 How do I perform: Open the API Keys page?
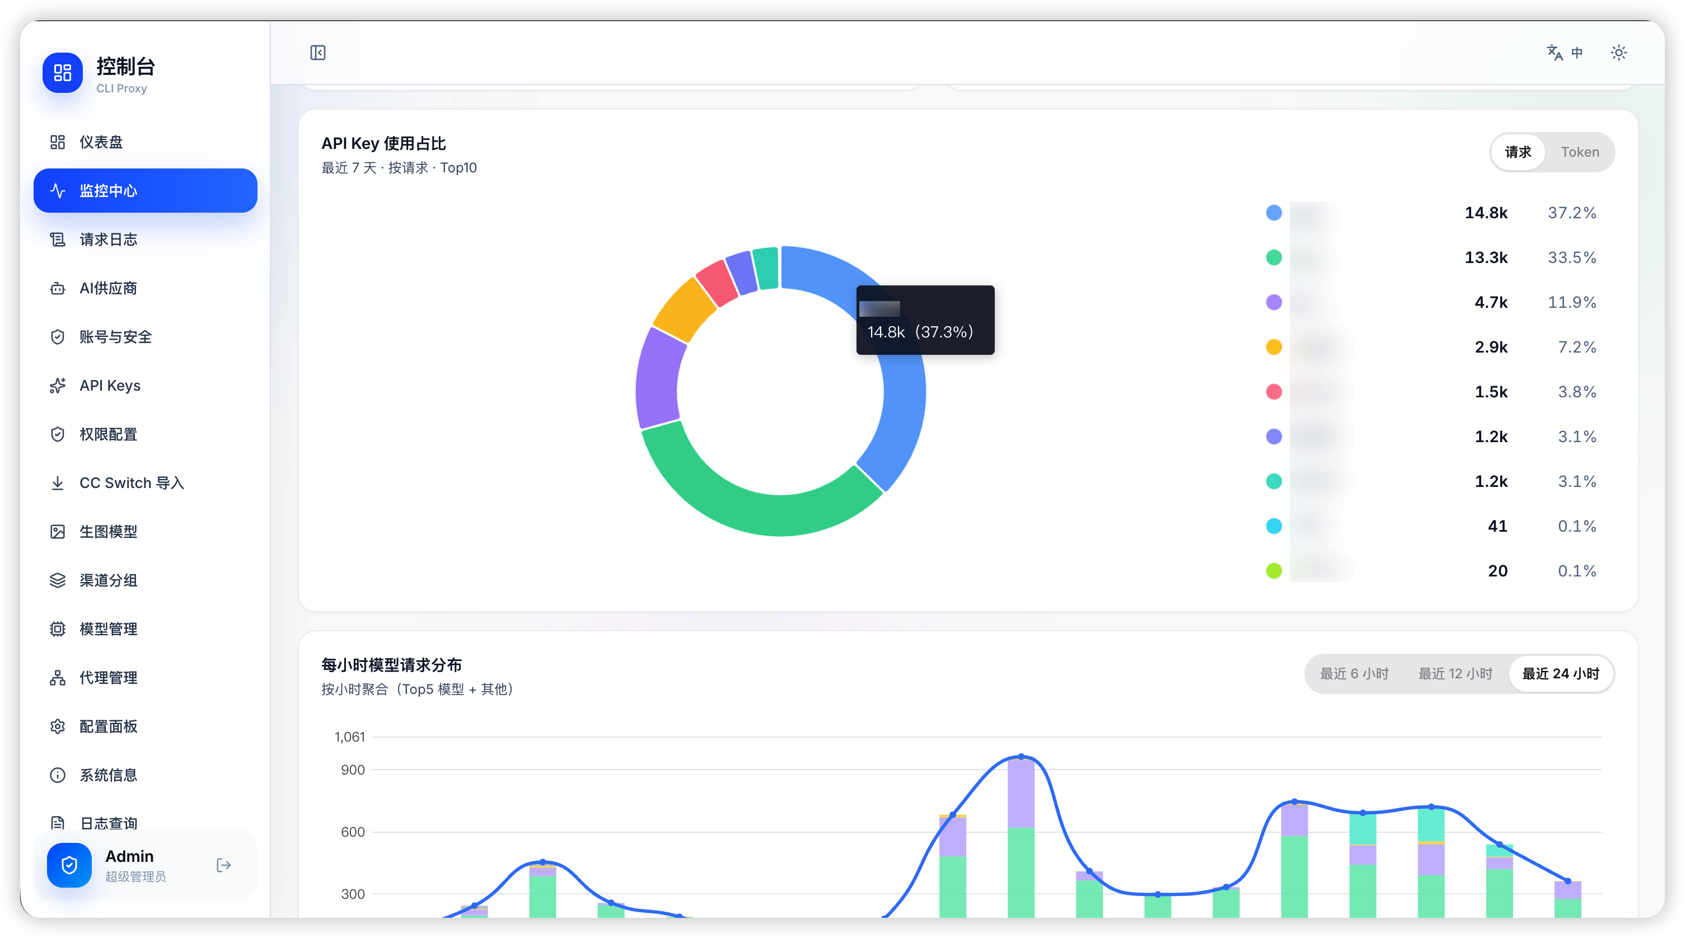[145, 385]
